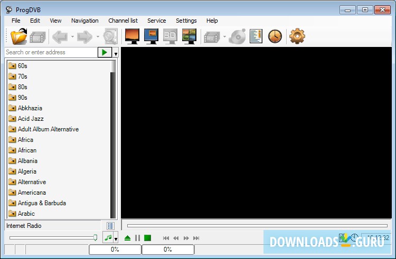Skip to next with the skip-forward button

(x=196, y=238)
